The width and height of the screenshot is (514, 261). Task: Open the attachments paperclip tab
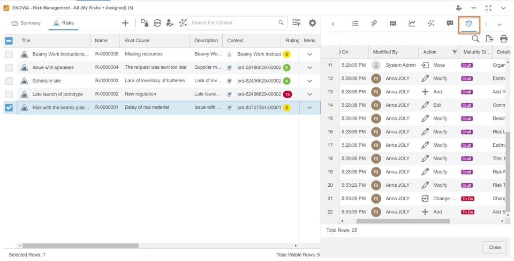point(374,23)
